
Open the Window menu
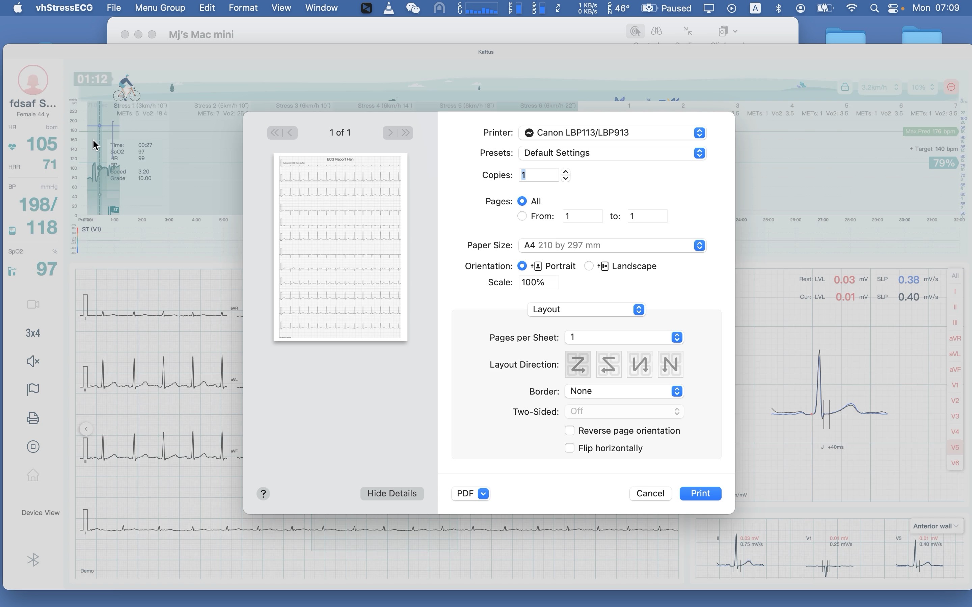coord(321,8)
